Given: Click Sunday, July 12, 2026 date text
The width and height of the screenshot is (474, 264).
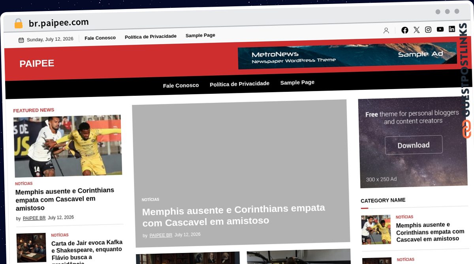Looking at the screenshot, I should pyautogui.click(x=50, y=39).
